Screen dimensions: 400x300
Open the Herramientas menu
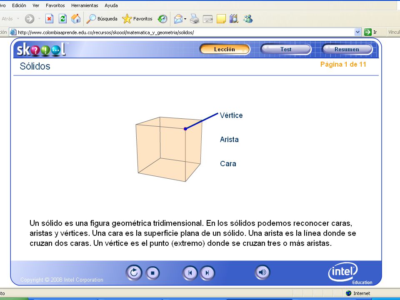pyautogui.click(x=85, y=5)
